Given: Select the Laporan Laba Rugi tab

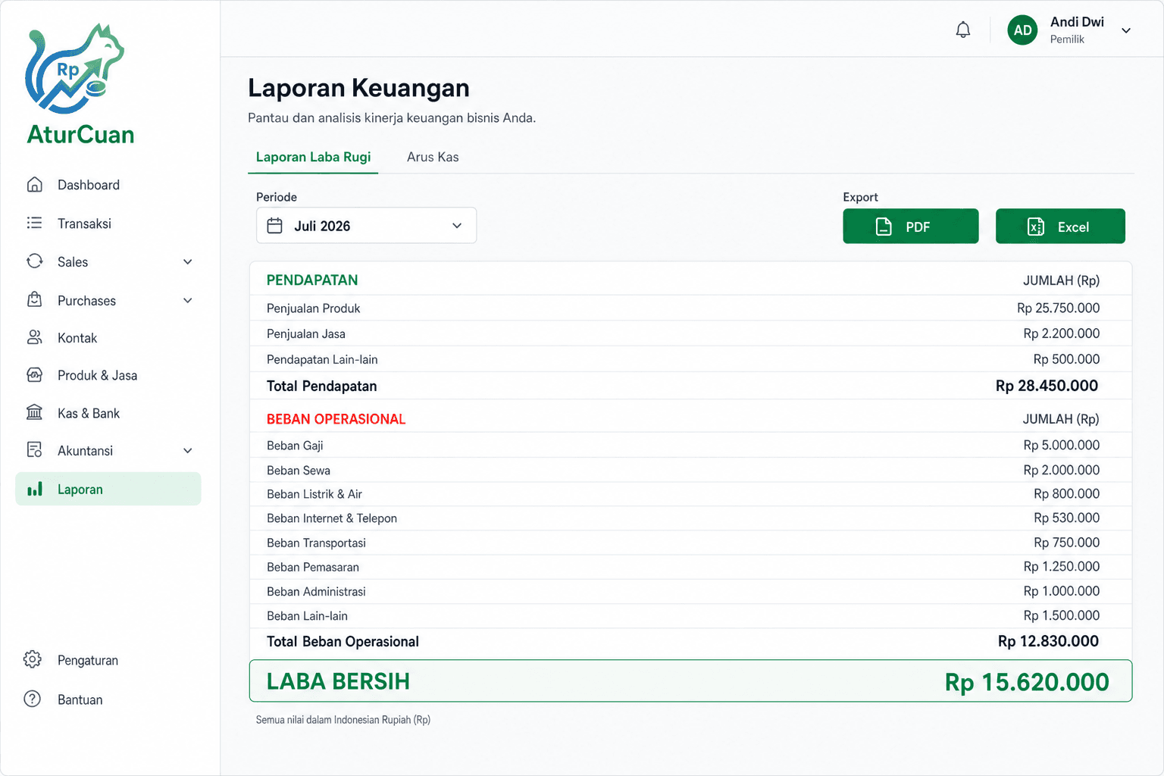Looking at the screenshot, I should (313, 157).
